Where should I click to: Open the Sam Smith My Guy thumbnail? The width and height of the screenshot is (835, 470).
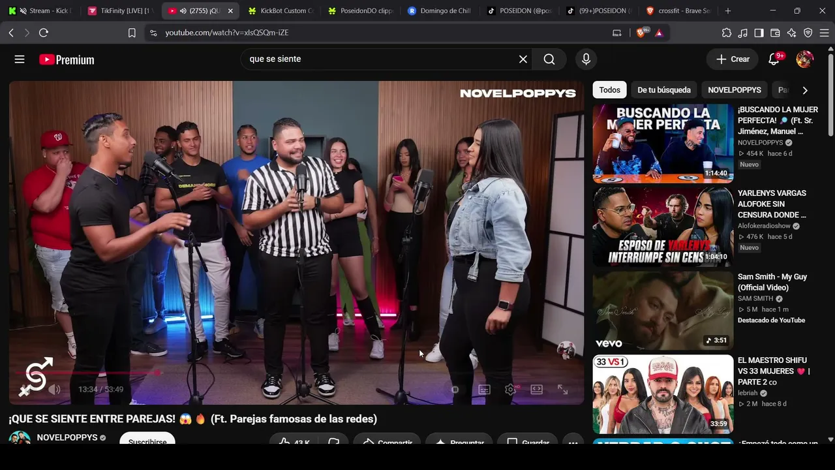(663, 311)
